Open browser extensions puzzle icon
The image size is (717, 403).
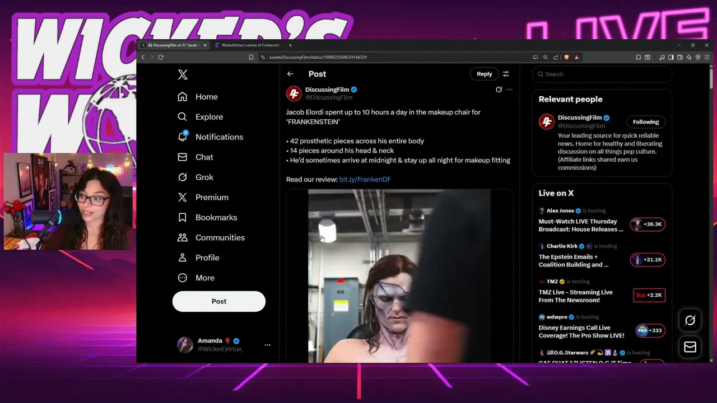click(x=639, y=57)
